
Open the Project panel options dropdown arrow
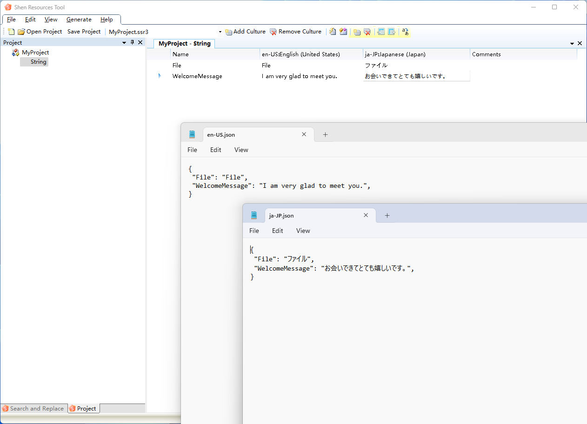click(124, 42)
